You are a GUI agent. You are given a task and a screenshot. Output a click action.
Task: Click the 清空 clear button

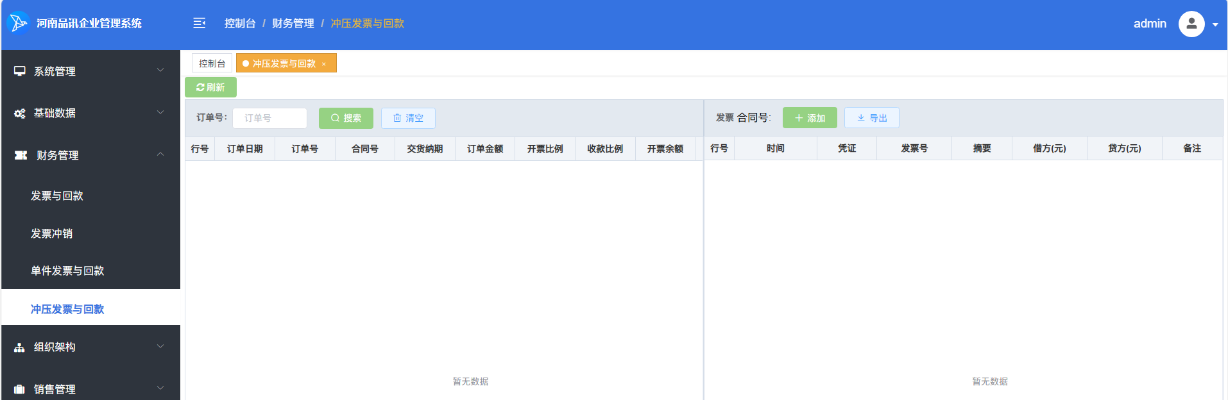click(x=408, y=118)
